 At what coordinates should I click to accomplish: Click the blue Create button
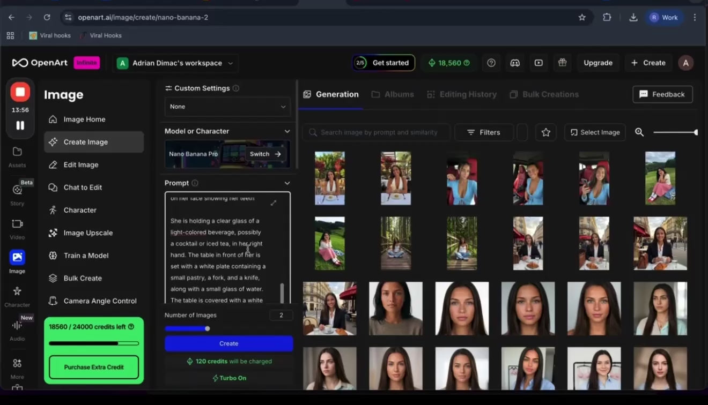tap(228, 343)
